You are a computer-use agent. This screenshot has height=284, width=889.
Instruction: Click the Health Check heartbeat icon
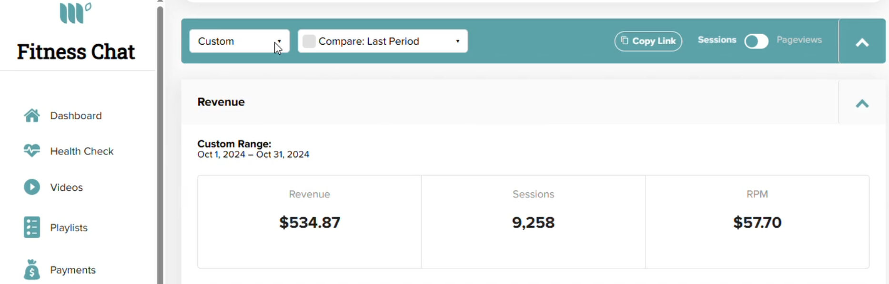click(32, 151)
